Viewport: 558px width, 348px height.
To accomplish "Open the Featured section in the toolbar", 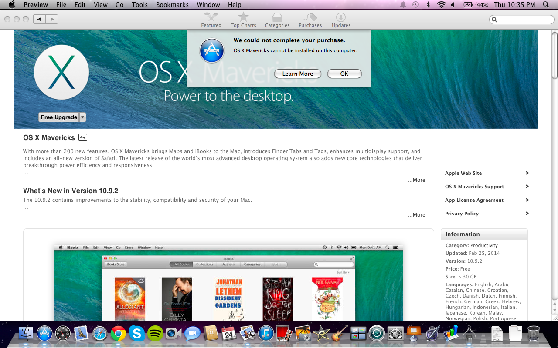I will [x=211, y=20].
